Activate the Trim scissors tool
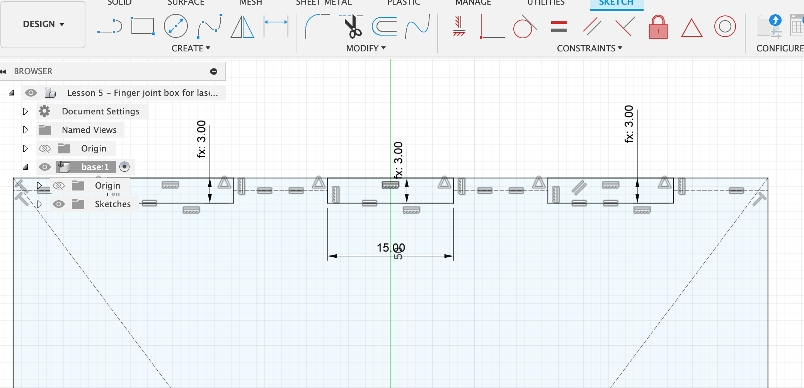Viewport: 804px width, 388px height. click(352, 27)
